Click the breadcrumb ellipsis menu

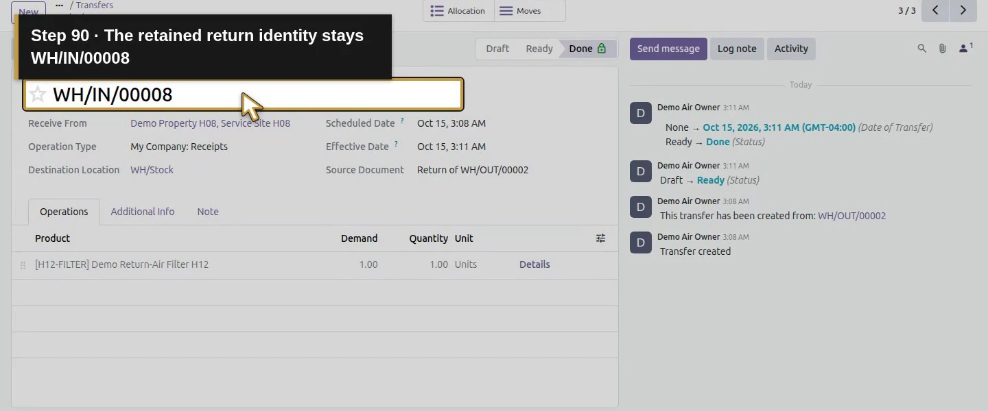[60, 5]
